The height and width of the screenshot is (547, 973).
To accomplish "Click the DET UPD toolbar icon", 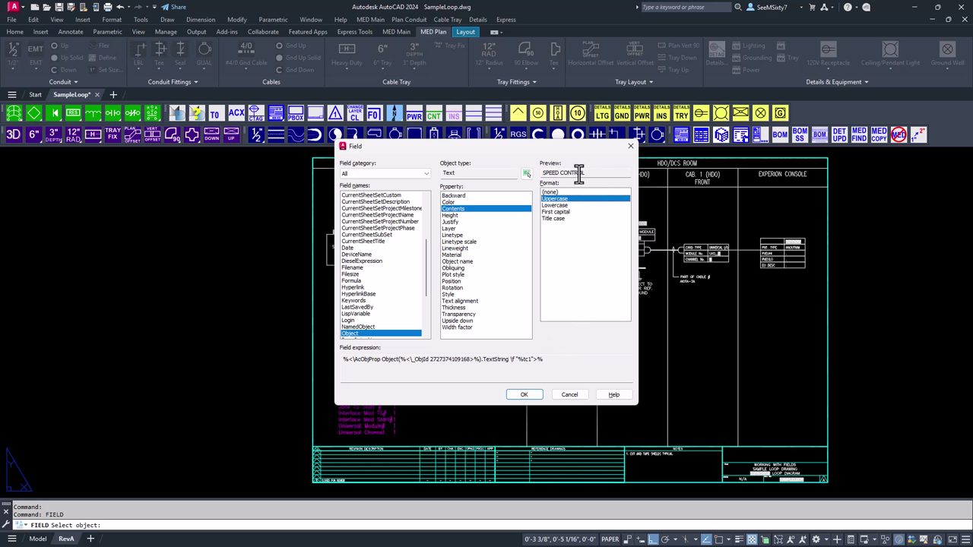I will coord(839,134).
